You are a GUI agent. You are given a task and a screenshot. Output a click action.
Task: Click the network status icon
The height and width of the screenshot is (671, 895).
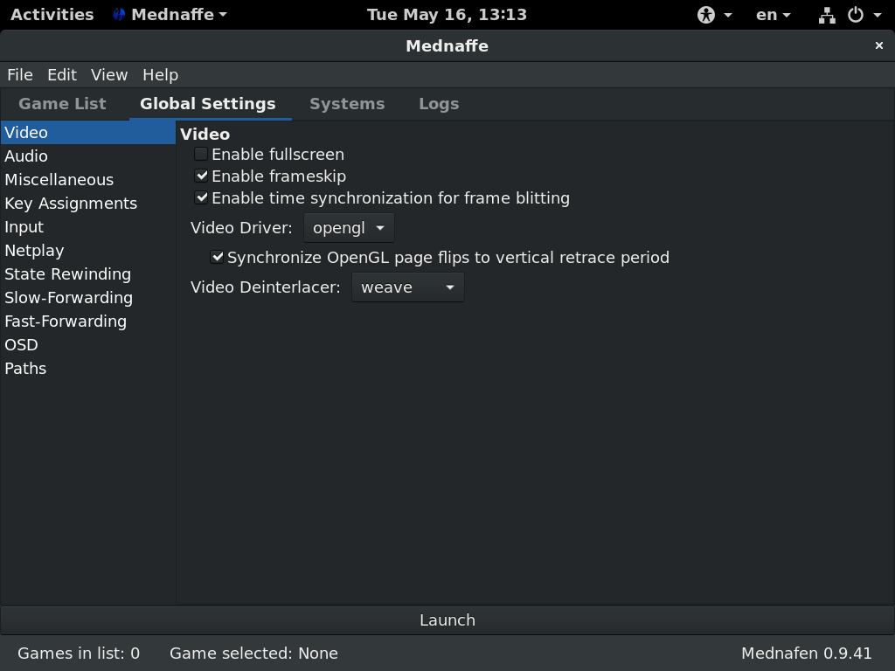coord(826,15)
